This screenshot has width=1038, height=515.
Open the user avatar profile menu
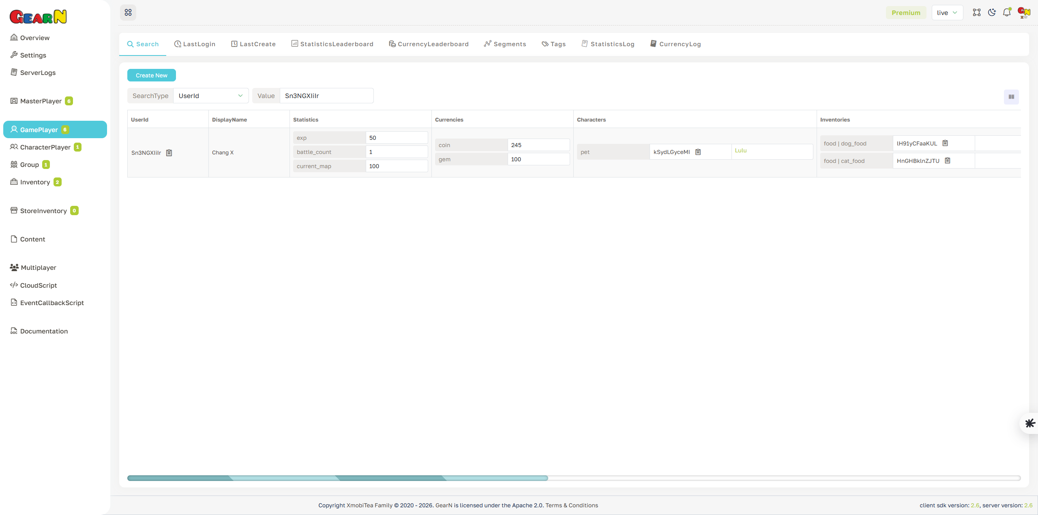pyautogui.click(x=1023, y=12)
